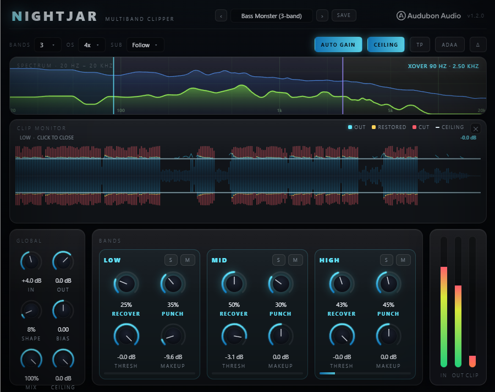Toggle the Auto Gain button

(x=338, y=44)
